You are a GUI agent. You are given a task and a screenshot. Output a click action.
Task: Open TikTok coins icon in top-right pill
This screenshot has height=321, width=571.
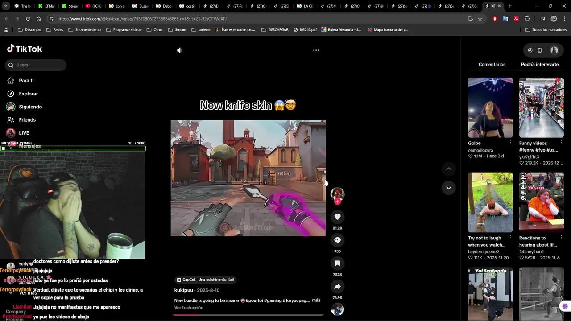tap(530, 50)
